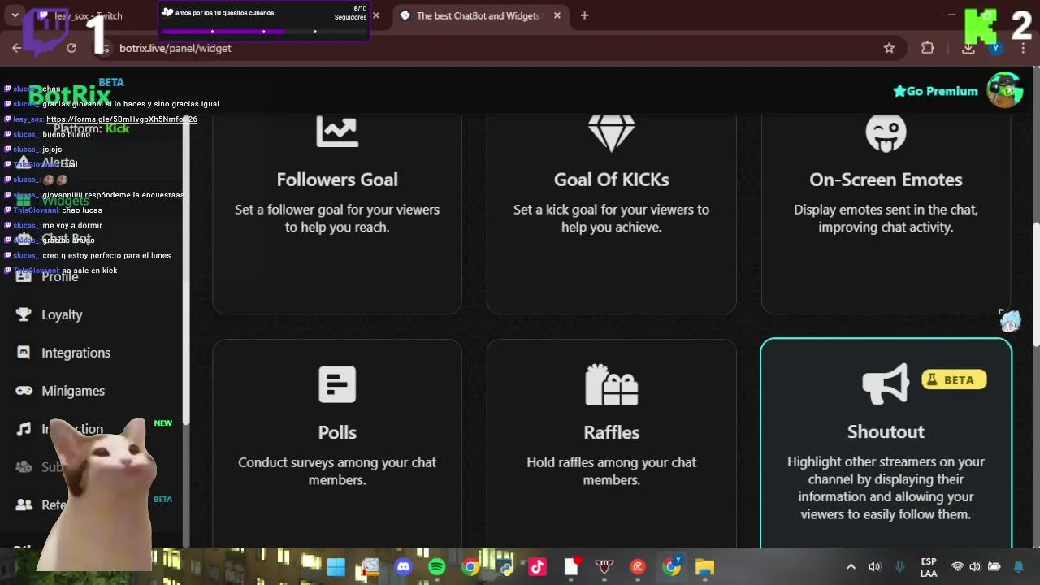Open TikTok from the taskbar
1040x585 pixels.
click(x=537, y=566)
